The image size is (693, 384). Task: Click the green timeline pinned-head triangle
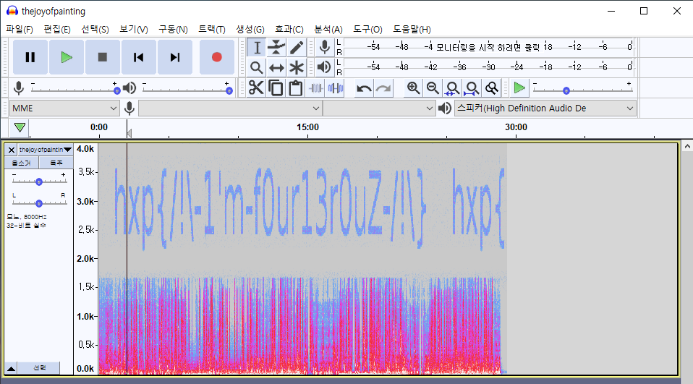20,128
